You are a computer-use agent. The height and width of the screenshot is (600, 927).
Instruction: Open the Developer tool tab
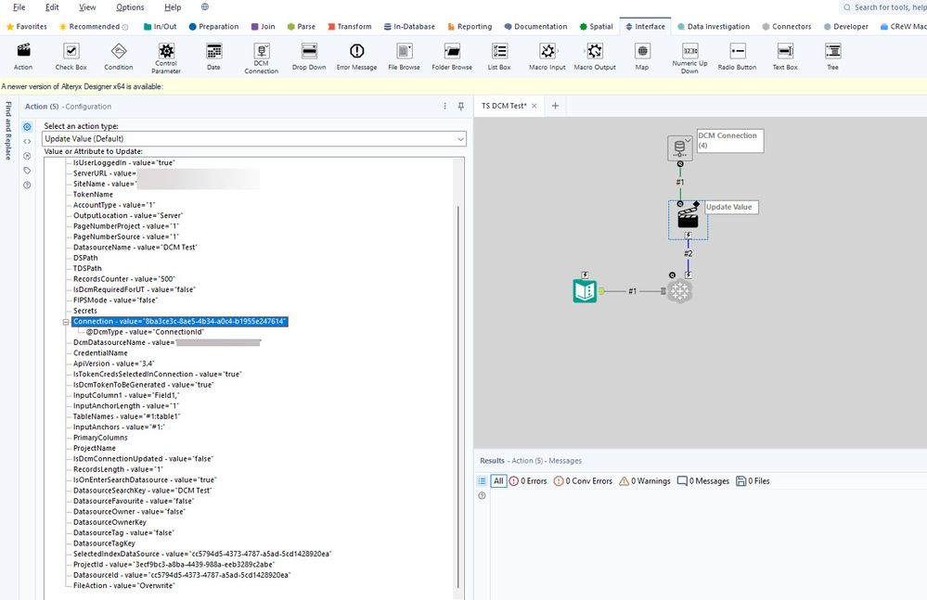click(846, 27)
